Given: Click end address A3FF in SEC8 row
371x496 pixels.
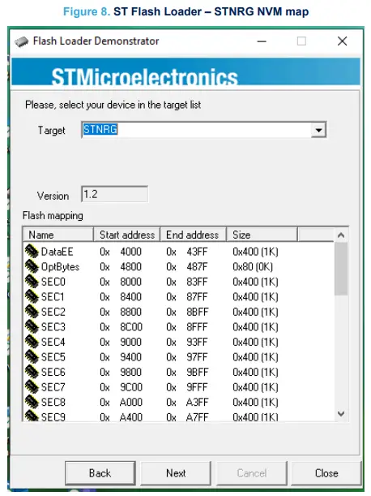Looking at the screenshot, I should tap(197, 403).
